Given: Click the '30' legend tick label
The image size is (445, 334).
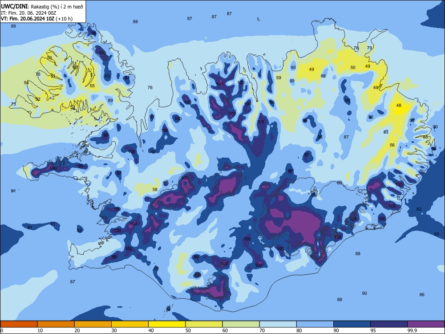Looking at the screenshot, I should (x=114, y=330).
